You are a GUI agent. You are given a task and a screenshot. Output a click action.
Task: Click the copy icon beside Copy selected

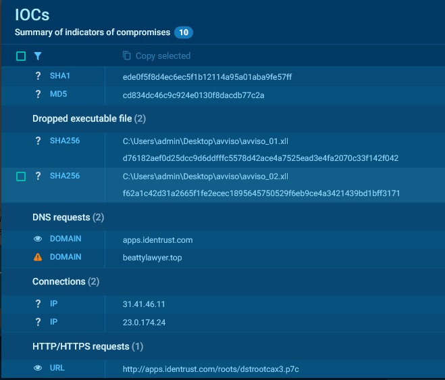pos(126,55)
